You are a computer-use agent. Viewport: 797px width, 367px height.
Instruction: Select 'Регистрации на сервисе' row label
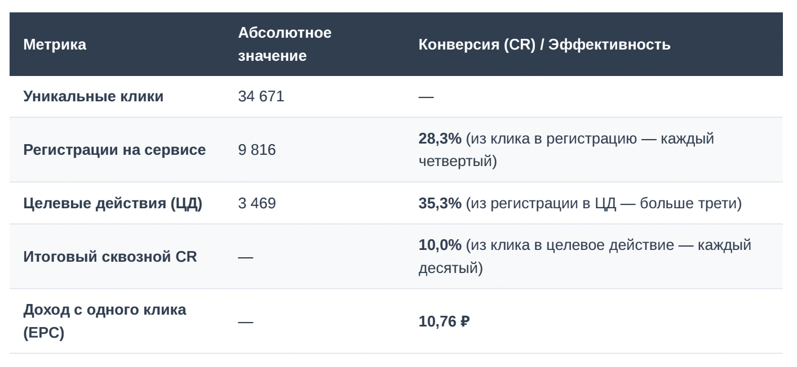coord(114,150)
